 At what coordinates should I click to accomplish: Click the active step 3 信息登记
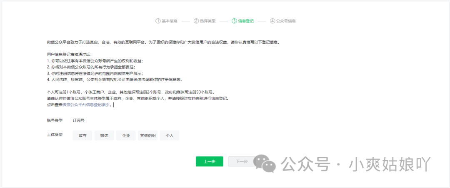coord(243,21)
